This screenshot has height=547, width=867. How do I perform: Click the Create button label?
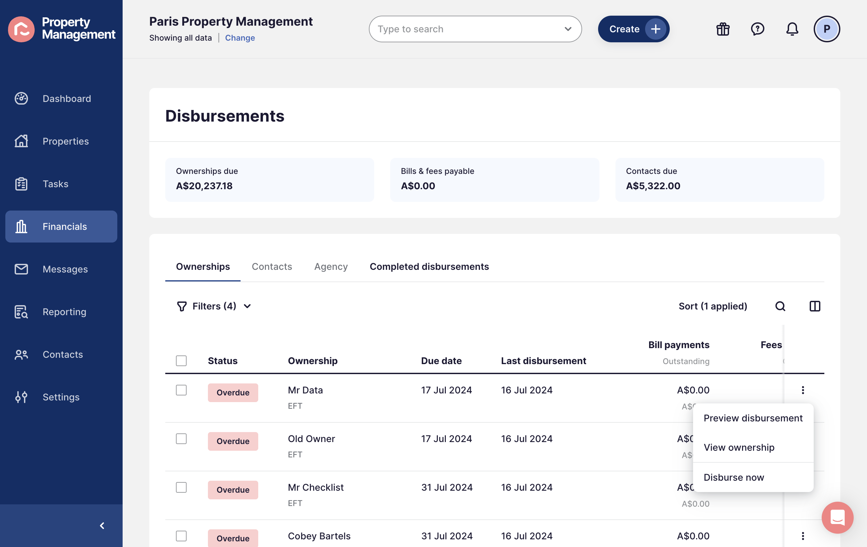(624, 29)
